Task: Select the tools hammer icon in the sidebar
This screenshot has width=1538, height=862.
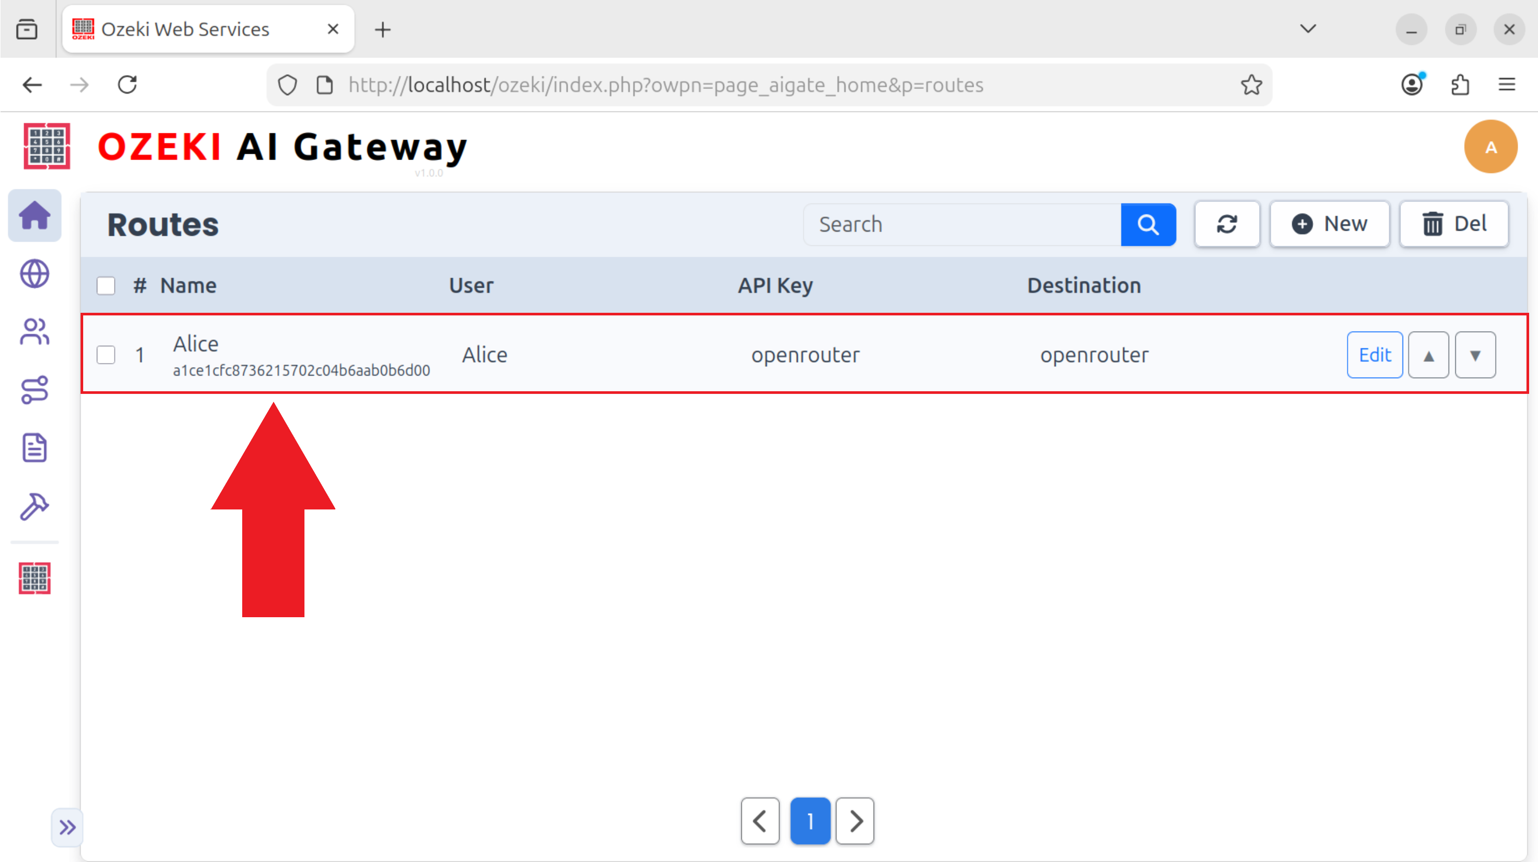Action: 34,507
